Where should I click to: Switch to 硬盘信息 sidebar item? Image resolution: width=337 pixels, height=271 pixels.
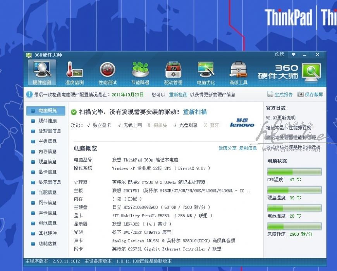click(x=47, y=162)
